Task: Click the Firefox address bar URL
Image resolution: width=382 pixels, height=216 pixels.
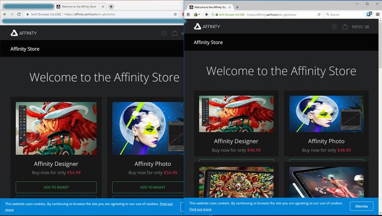Action: tap(272, 14)
